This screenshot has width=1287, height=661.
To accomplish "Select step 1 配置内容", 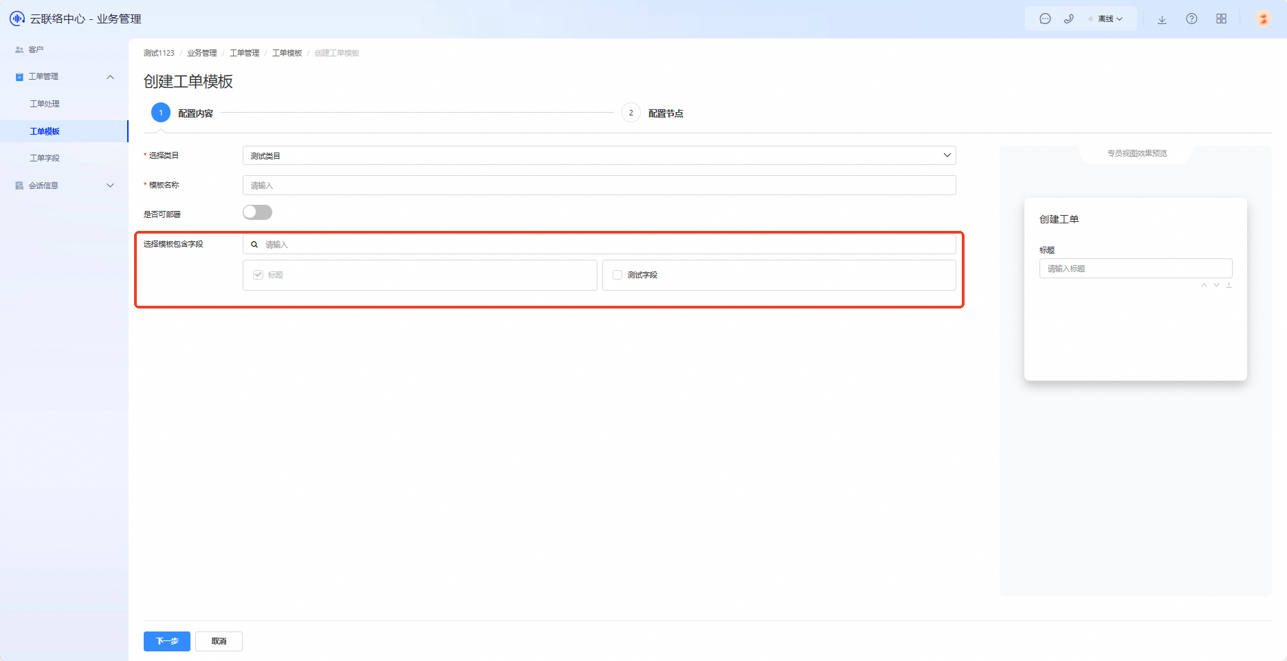I will [x=182, y=113].
